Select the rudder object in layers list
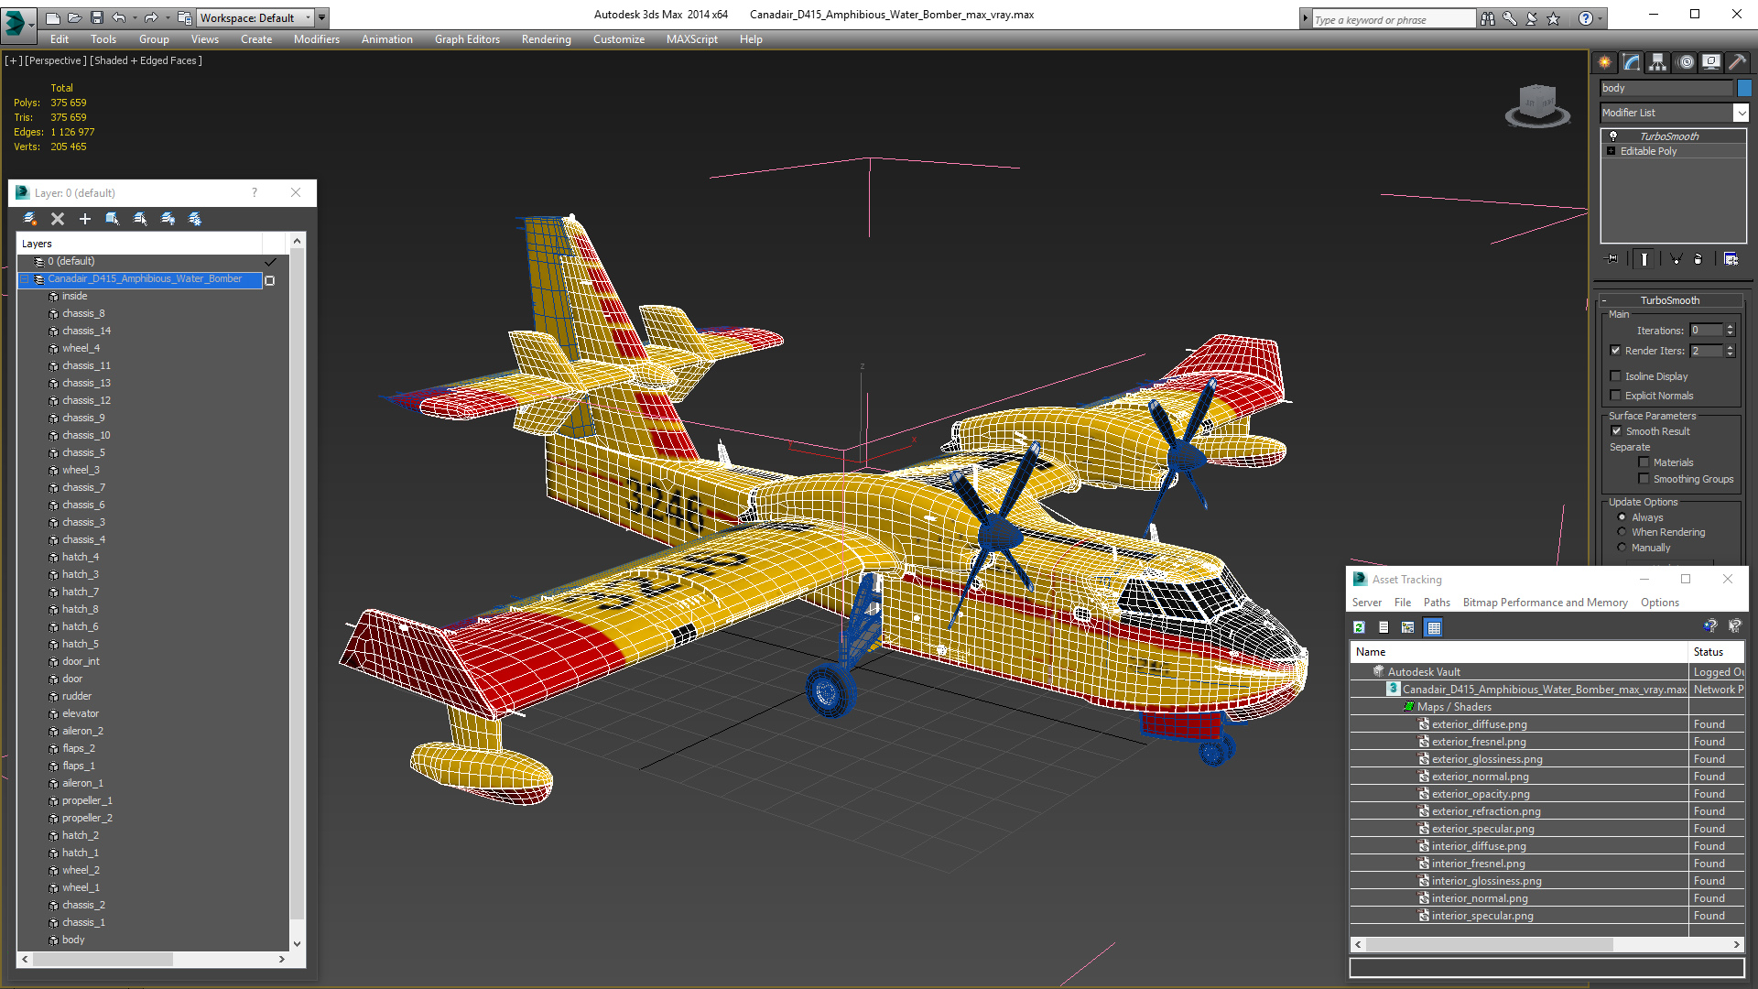Image resolution: width=1758 pixels, height=989 pixels. coord(76,696)
